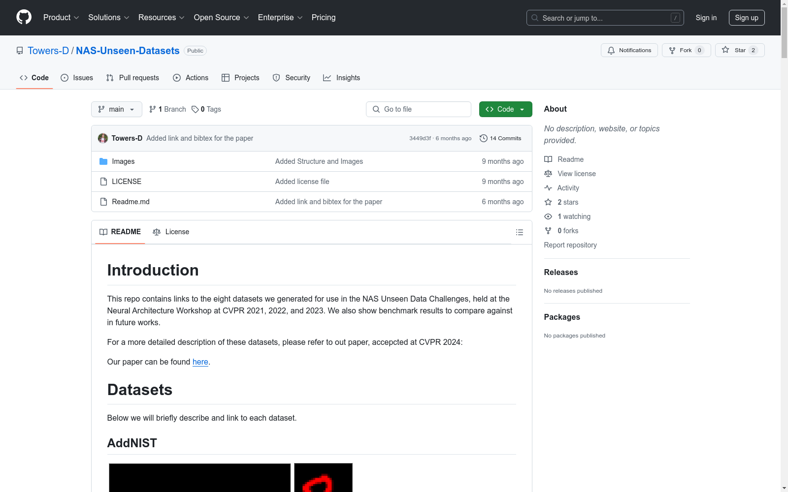Viewport: 788px width, 492px height.
Task: Switch to the Code tab
Action: pyautogui.click(x=34, y=78)
